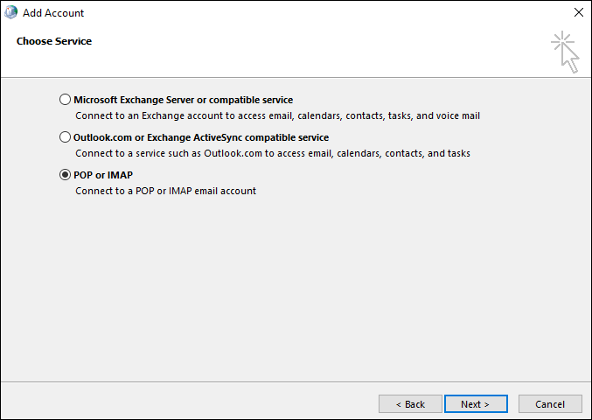This screenshot has height=420, width=592.
Task: Go to the Next step
Action: (476, 404)
